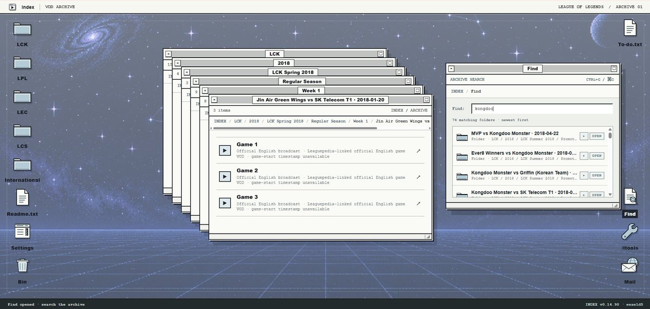
Task: Maximize the Jin Air vs SK Telecom window
Action: point(427,100)
